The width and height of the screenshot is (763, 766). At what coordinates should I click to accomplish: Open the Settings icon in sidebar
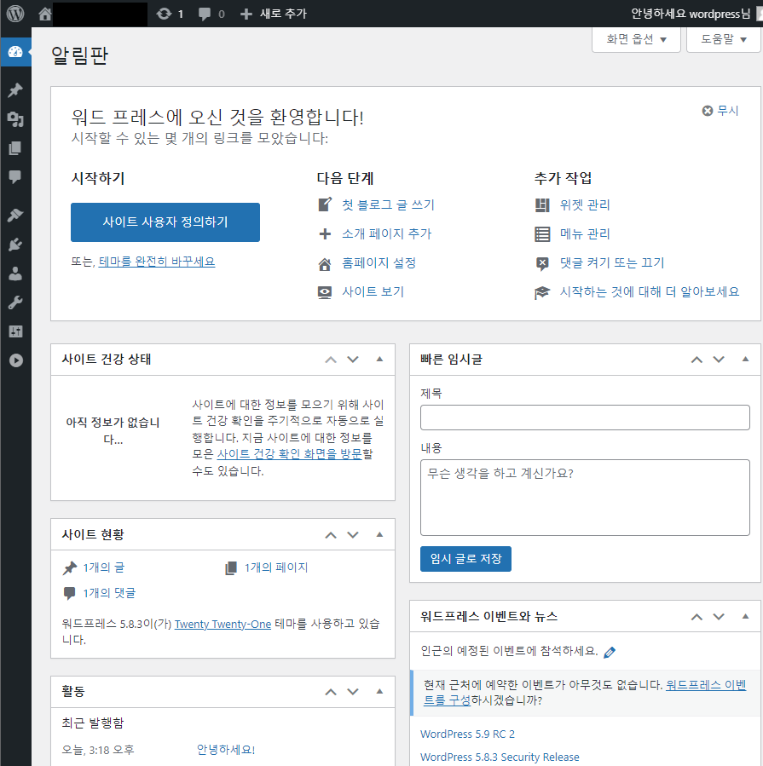tap(15, 331)
